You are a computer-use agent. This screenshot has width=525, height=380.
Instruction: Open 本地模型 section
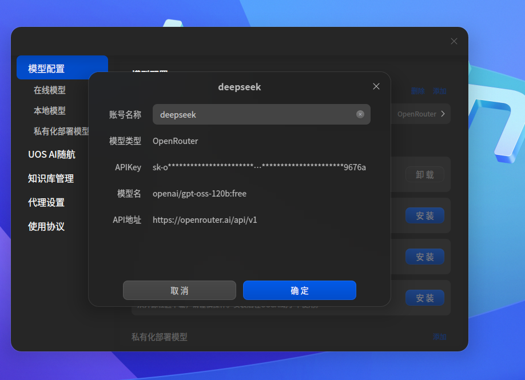[50, 111]
